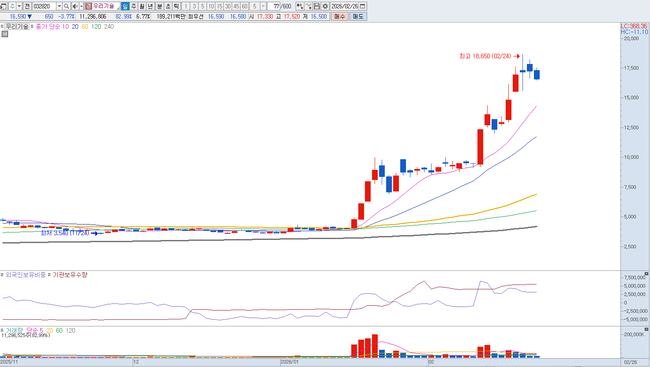Click the speaker sound icon in toolbar
Viewport: 650px width, 367px height.
[75, 6]
